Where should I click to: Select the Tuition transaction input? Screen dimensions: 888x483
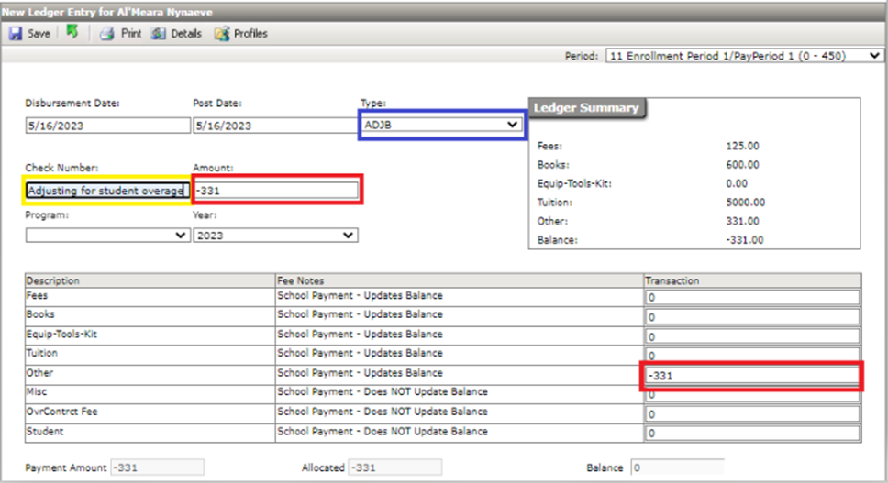752,356
